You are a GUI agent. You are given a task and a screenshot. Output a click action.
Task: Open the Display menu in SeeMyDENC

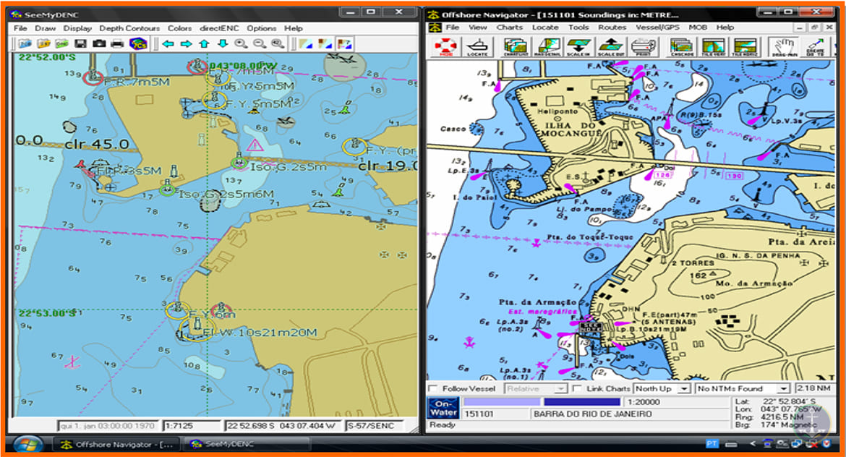point(77,28)
